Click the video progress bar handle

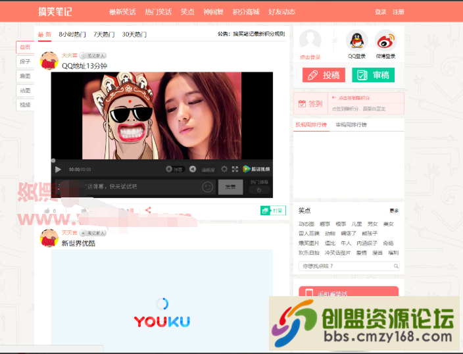(x=53, y=161)
